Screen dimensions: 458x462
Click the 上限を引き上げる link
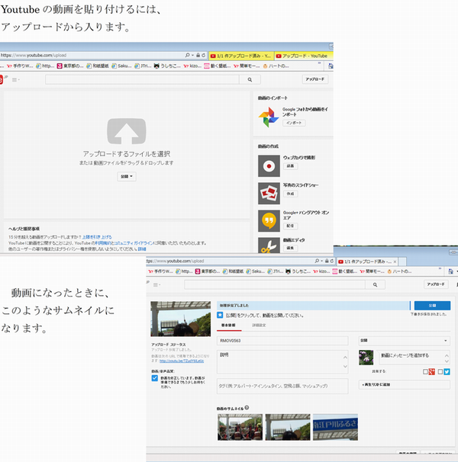click(97, 237)
